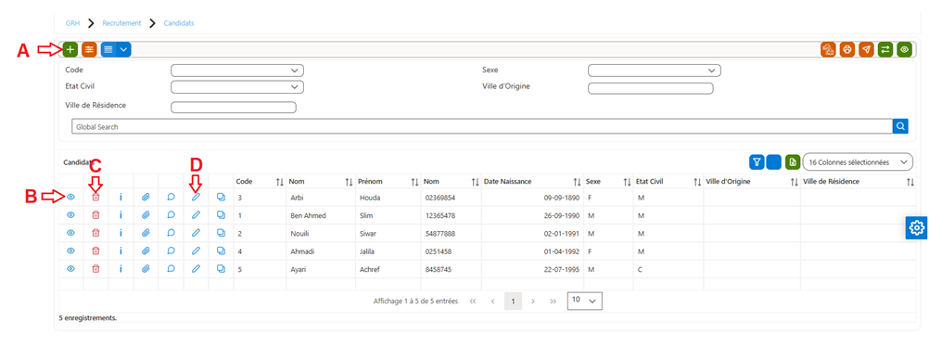Open attachments paperclip for Nouili Siwar
Viewport: 929px width, 347px height.
(146, 233)
